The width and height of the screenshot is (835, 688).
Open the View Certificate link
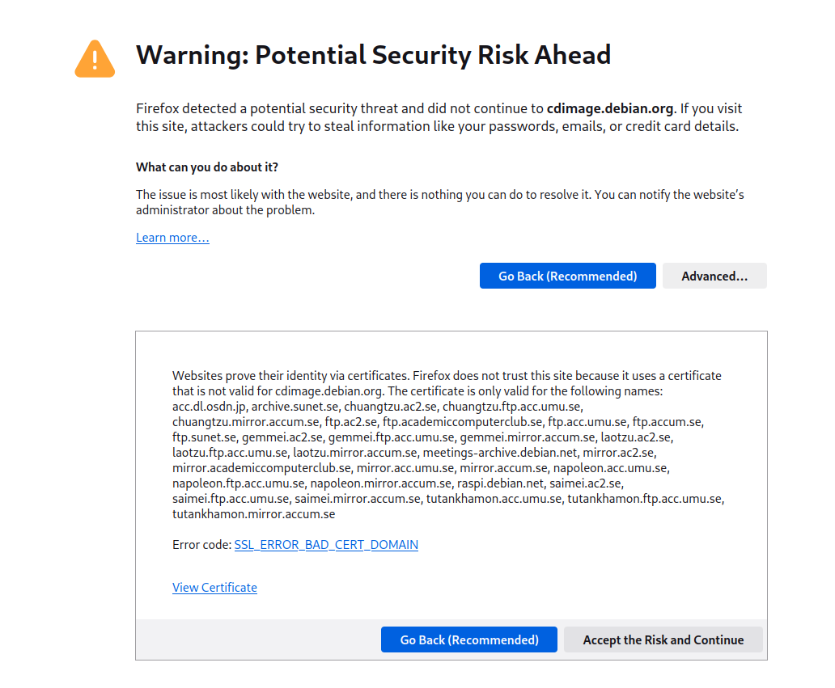(214, 588)
